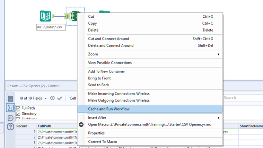Click the Directory tool output anchor
Viewport: 263px width, 148px height.
[x=53, y=16]
